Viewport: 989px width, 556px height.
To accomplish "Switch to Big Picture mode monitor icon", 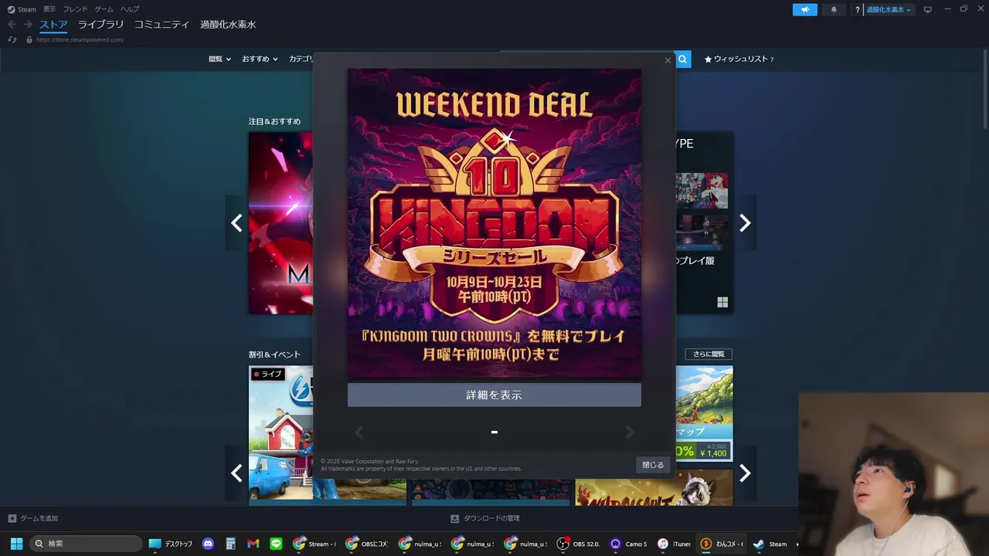I will coord(928,9).
